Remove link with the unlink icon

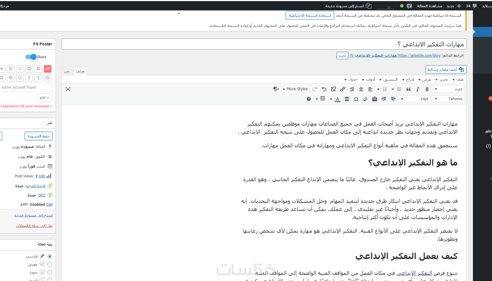pyautogui.click(x=333, y=89)
